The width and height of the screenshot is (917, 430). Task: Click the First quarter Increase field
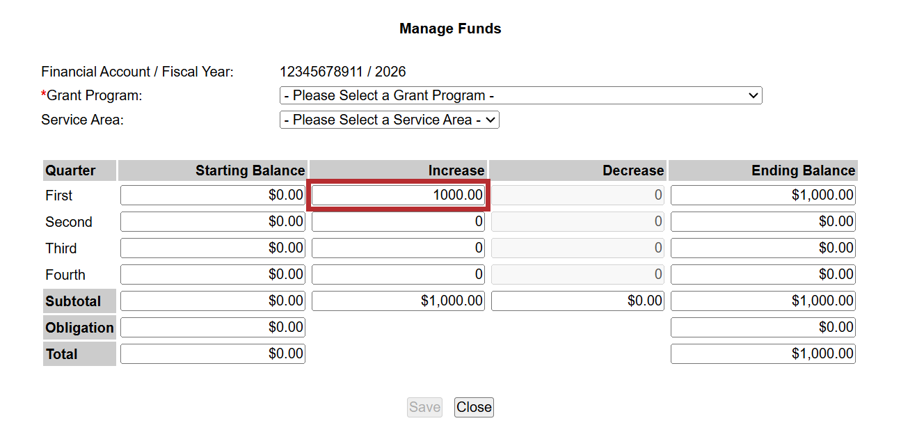[398, 195]
